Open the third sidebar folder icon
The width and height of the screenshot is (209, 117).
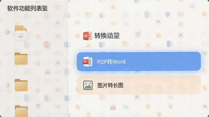[21, 85]
